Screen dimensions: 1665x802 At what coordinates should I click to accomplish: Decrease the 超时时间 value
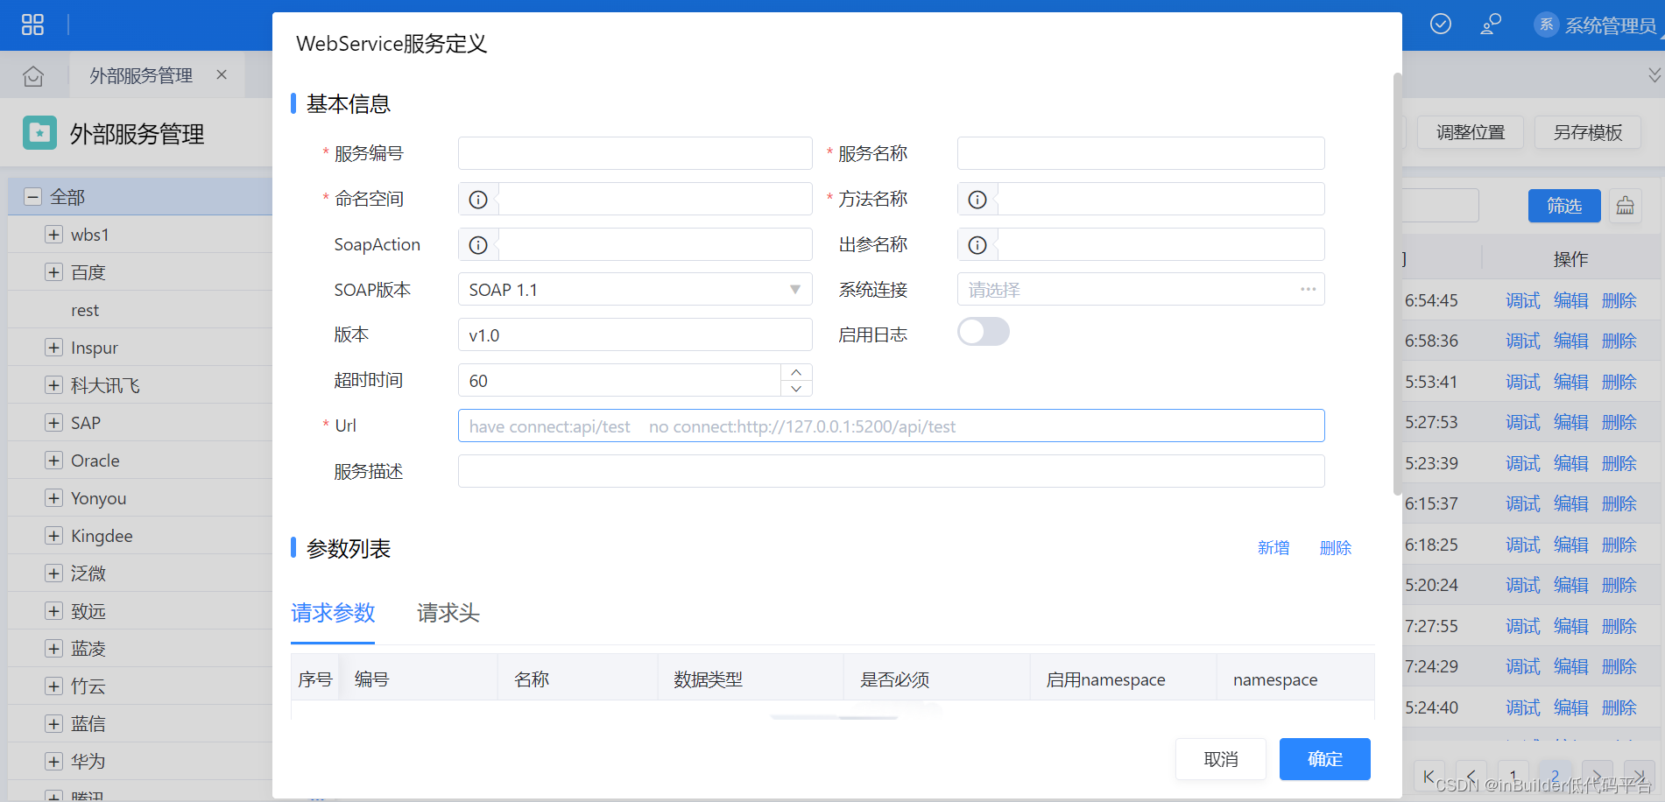(796, 389)
